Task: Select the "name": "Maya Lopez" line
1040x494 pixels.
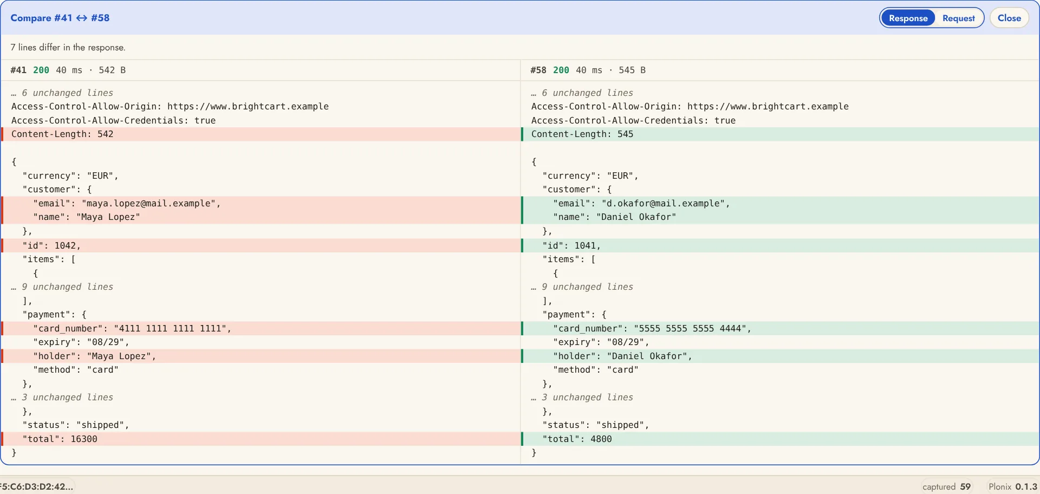Action: [x=261, y=217]
